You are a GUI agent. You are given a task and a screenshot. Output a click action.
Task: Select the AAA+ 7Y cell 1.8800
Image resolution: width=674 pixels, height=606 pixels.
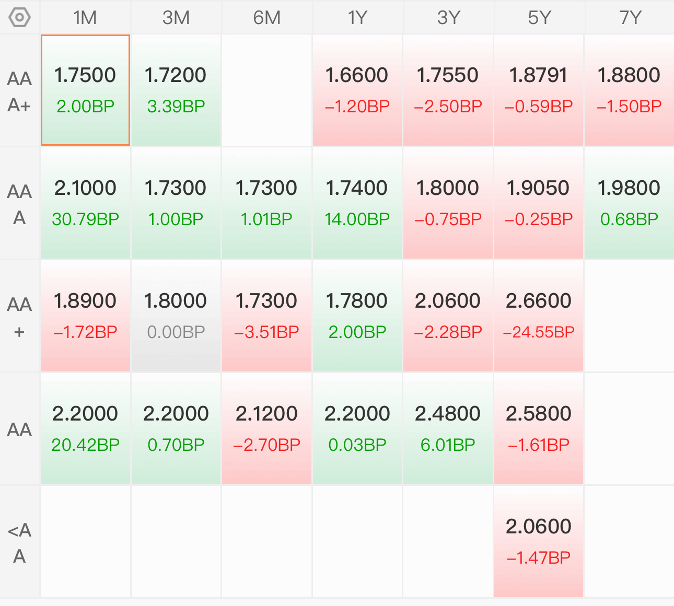point(630,90)
